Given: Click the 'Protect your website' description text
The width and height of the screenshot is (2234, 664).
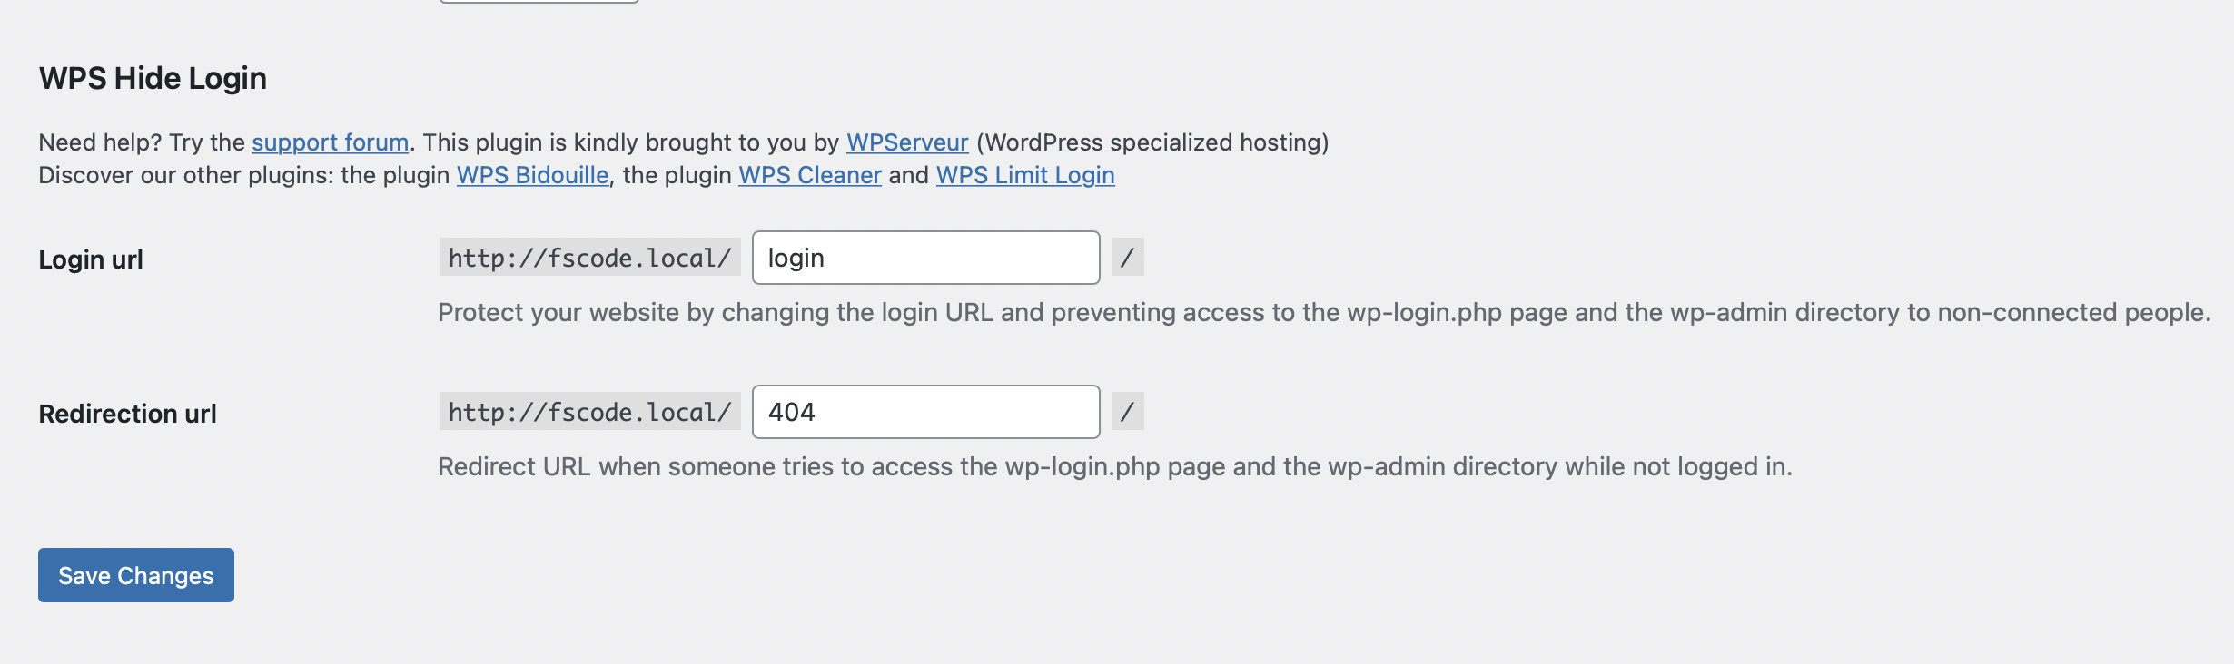Looking at the screenshot, I should click(x=1324, y=312).
